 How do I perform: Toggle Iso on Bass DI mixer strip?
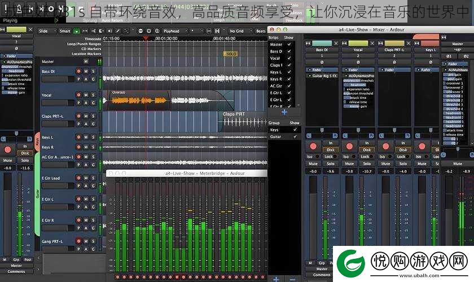pyautogui.click(x=313, y=157)
